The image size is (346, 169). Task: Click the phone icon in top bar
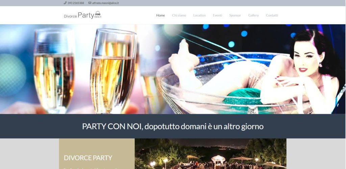pyautogui.click(x=65, y=3)
